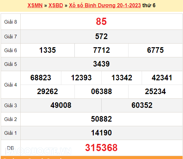Click Giải 4 number 29262

pyautogui.click(x=48, y=91)
